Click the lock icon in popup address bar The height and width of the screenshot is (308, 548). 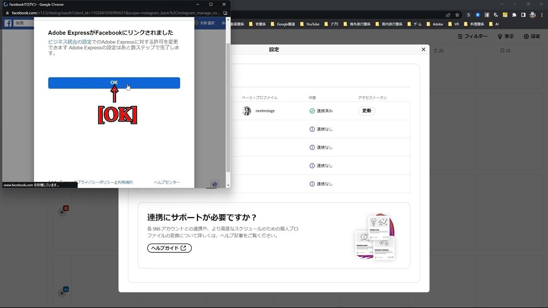point(7,13)
